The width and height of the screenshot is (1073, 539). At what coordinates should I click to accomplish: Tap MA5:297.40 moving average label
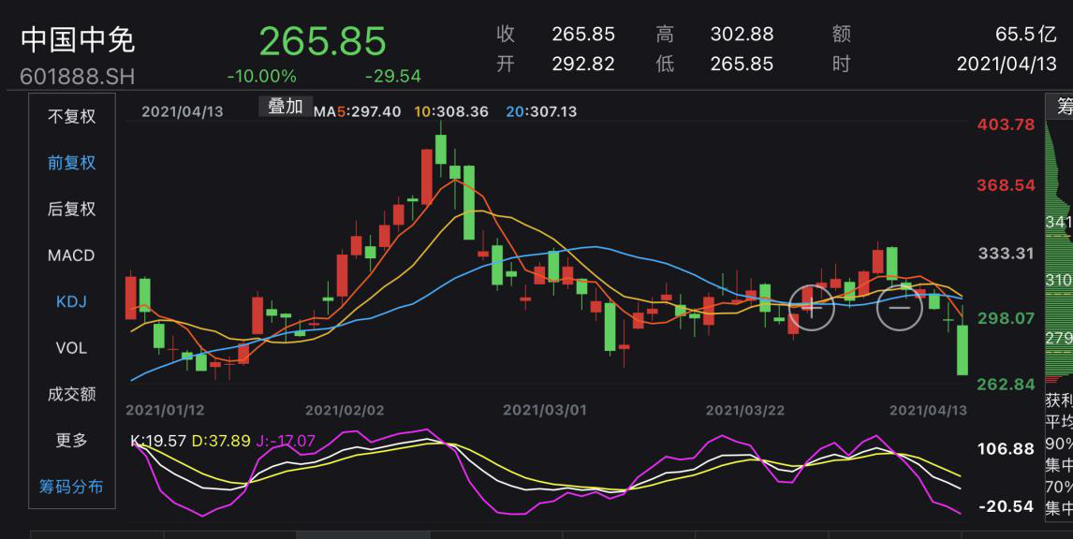(358, 111)
